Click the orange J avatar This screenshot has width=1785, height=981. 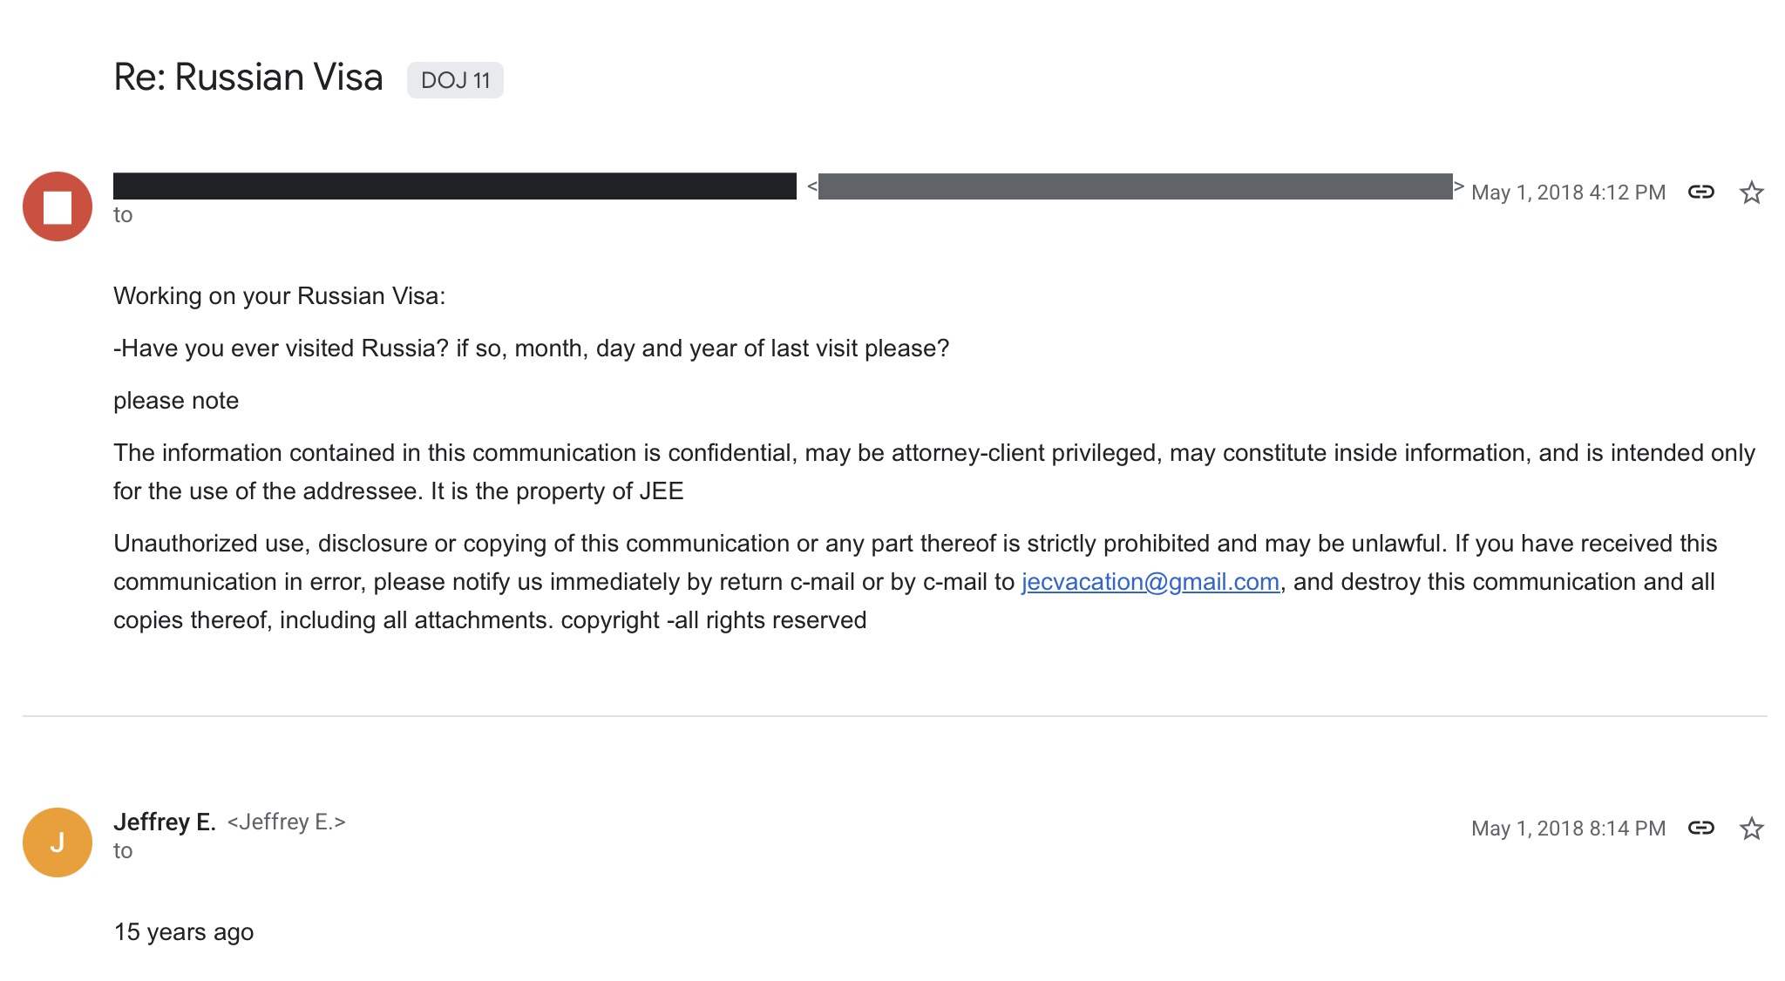58,842
